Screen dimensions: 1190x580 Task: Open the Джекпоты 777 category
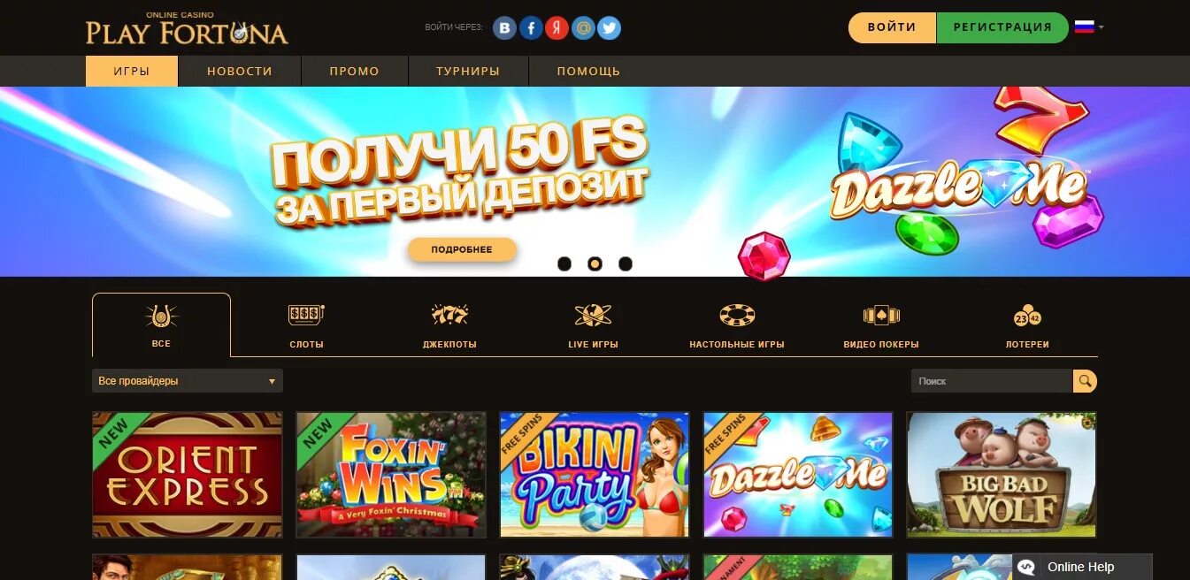449,325
